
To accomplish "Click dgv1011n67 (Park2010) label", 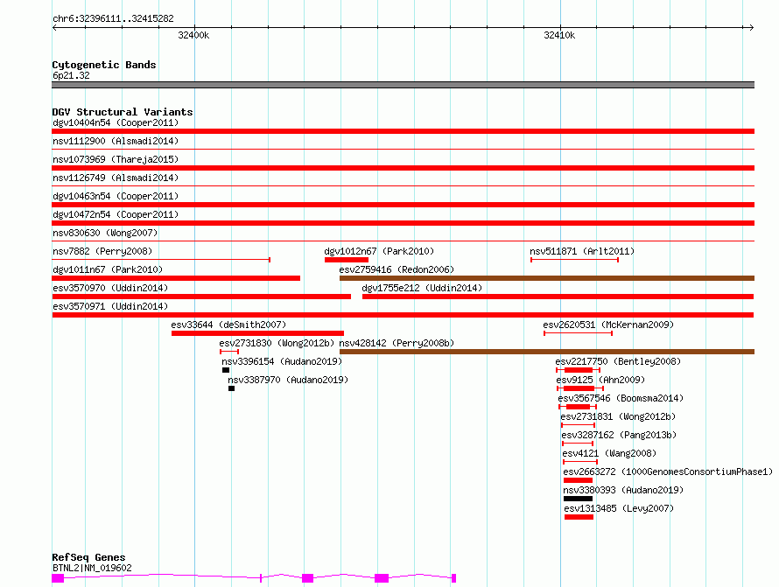I will (108, 269).
